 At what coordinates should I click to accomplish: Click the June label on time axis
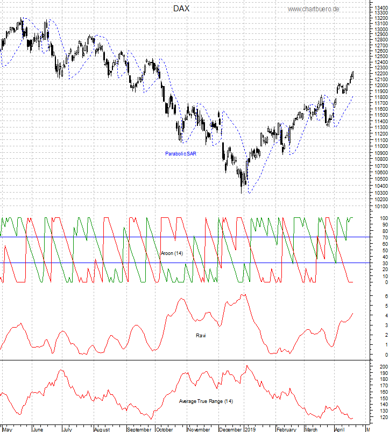tap(38, 429)
